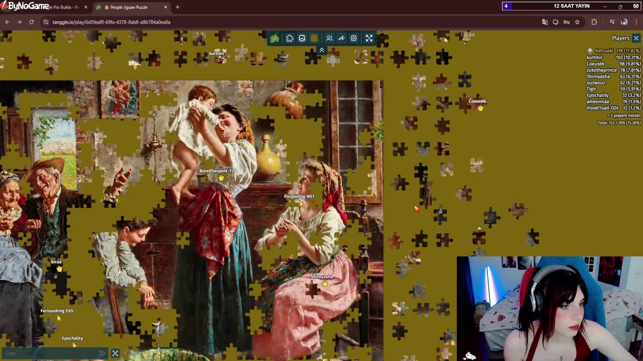Viewport: 643px width, 361px height.
Task: Click the PurpleDog-N51 cursor label
Action: pos(299,197)
